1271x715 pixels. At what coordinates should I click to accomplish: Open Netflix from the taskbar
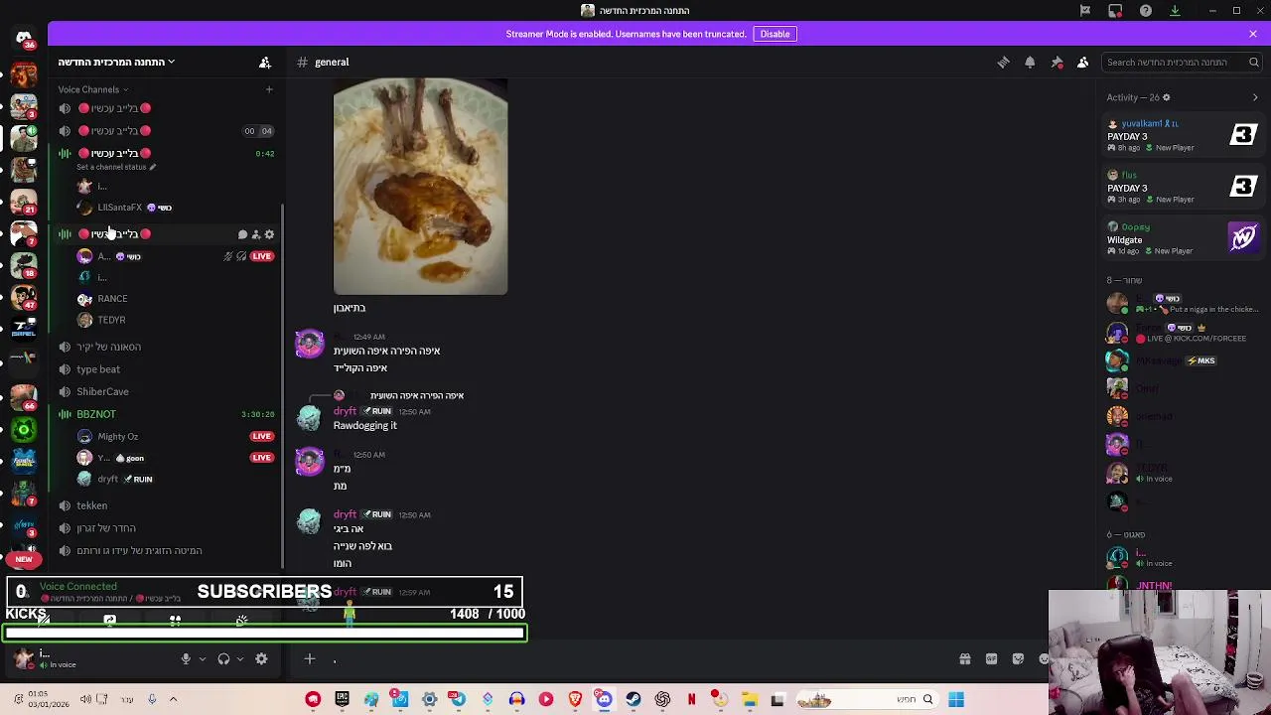tap(691, 699)
